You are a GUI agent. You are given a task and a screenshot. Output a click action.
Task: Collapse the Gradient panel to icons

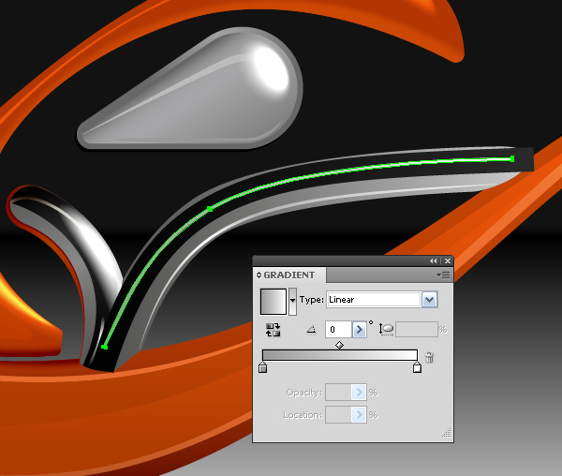click(x=434, y=260)
